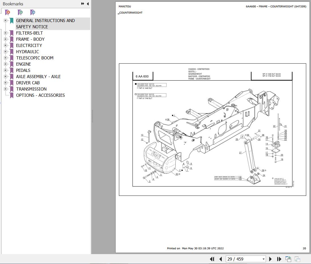Screen dimensions: 311x264
Task: Click the bookmark icon beside FRAME - BODY
Action: coord(12,39)
